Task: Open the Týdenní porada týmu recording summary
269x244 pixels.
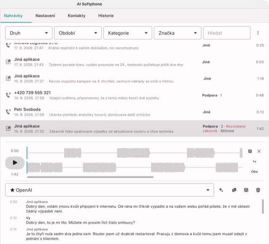Action: [116, 65]
